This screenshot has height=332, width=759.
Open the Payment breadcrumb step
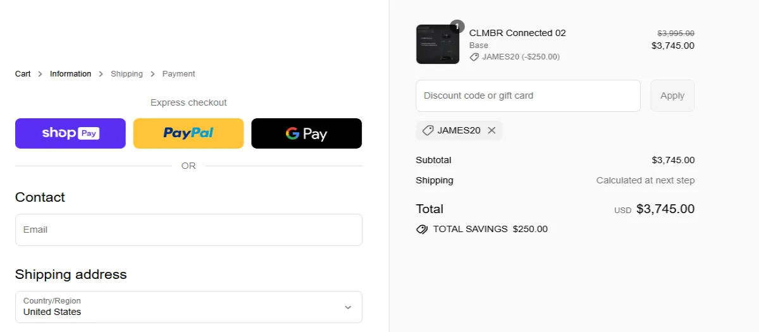(178, 74)
